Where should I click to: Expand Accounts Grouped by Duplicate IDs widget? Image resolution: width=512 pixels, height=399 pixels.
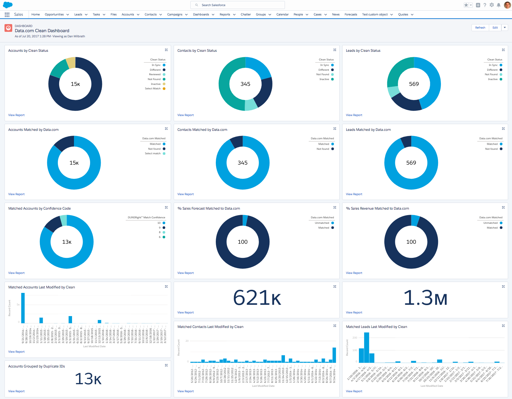coord(166,365)
